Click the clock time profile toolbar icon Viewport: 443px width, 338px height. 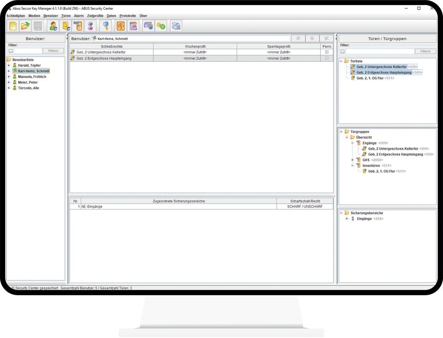point(121,26)
